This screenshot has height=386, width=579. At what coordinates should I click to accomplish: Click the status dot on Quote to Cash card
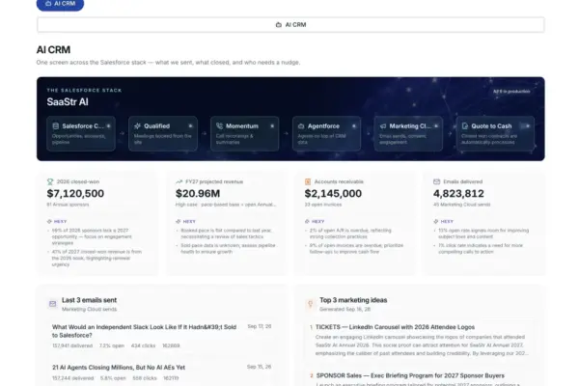click(x=528, y=126)
